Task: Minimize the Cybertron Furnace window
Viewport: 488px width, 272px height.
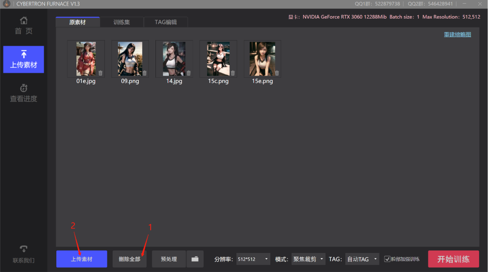Action: pos(465,4)
